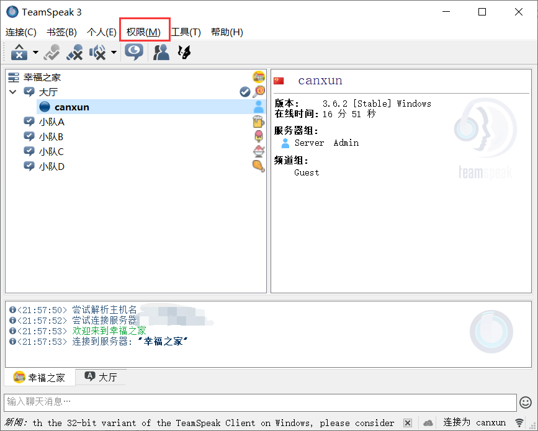
Task: Open the away status dropdown arrow
Action: [x=35, y=53]
